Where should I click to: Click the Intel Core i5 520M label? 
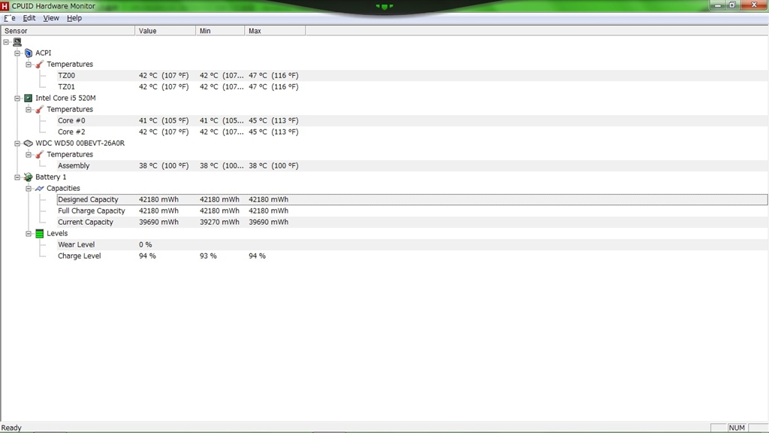66,98
